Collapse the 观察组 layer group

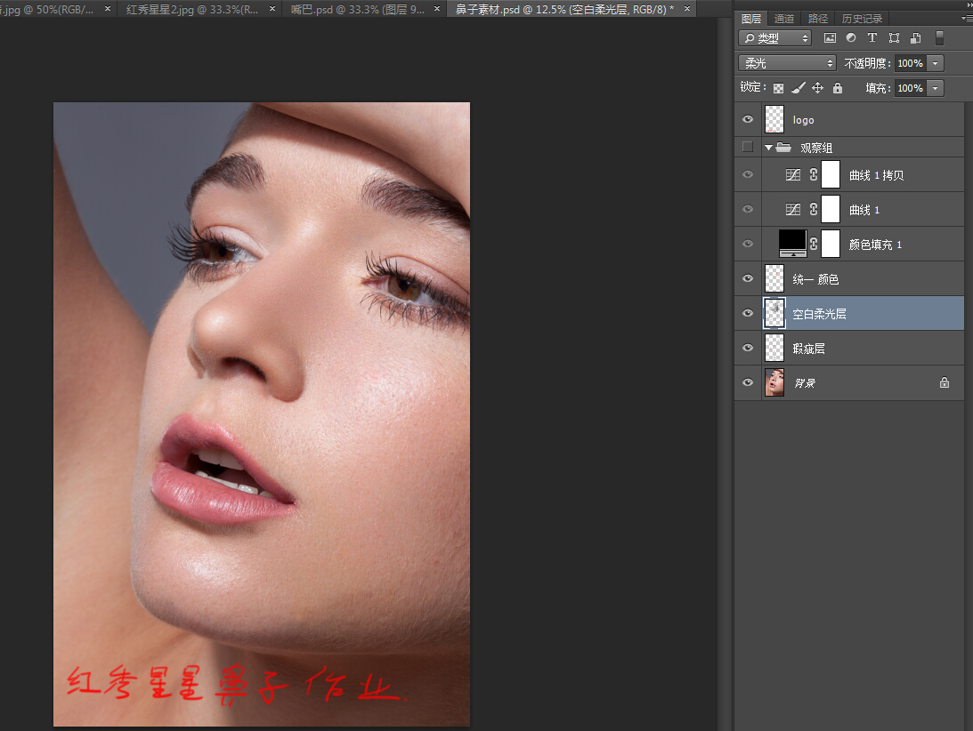pos(768,147)
